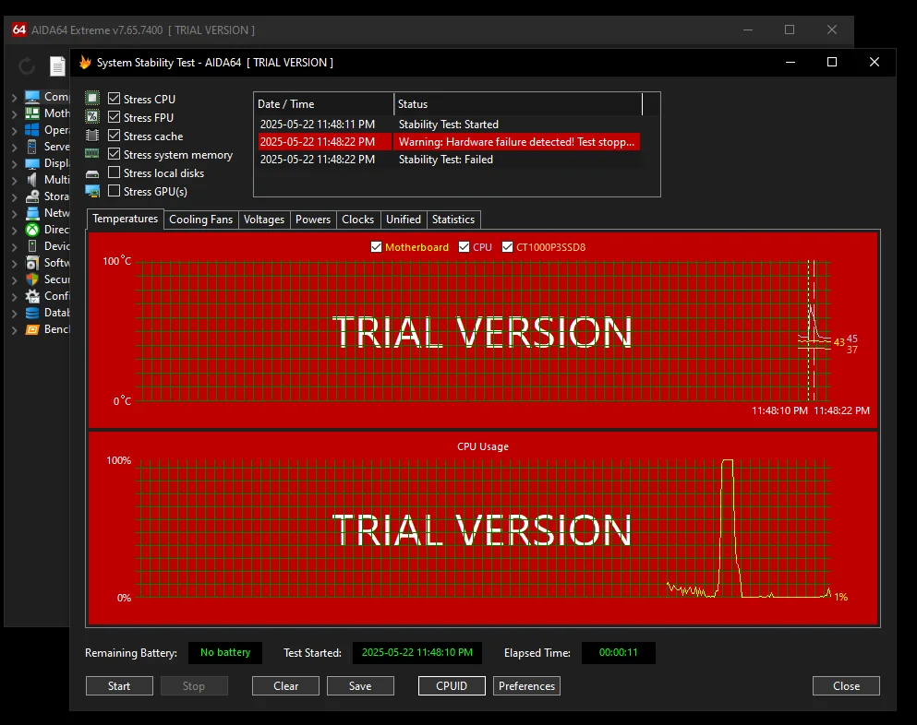This screenshot has height=725, width=917.
Task: Expand the Storage tree node arrow
Action: (14, 196)
